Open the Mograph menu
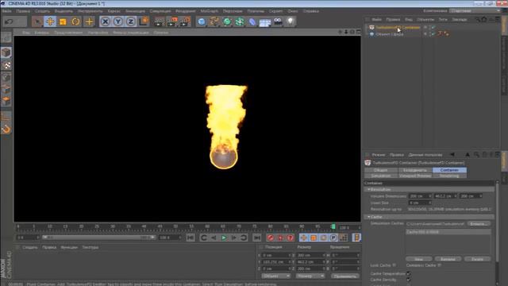The image size is (508, 286). coord(210,11)
